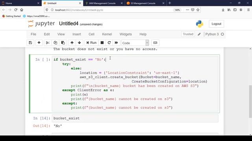Go to browser home page
Screen dimensions: 252x141
point(22,10)
